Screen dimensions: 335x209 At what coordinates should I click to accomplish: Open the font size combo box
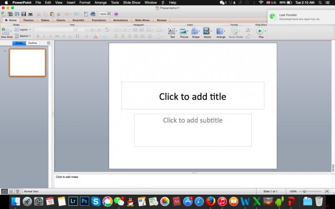82,30
